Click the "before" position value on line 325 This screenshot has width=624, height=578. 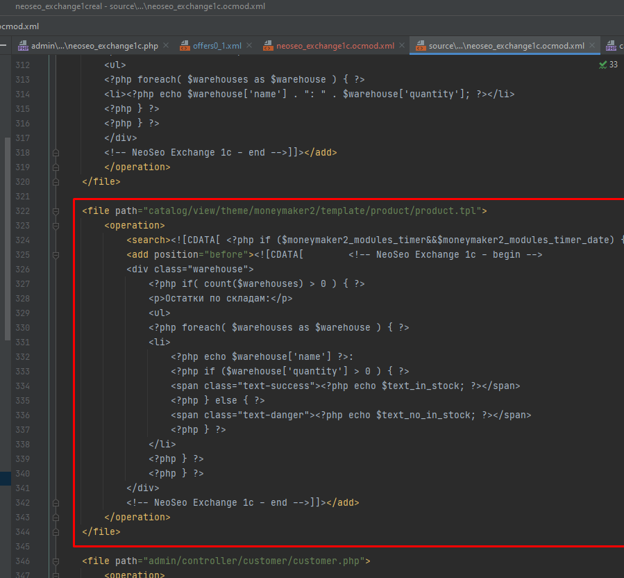(x=226, y=254)
